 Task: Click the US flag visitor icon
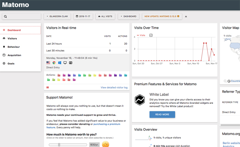pos(48,63)
